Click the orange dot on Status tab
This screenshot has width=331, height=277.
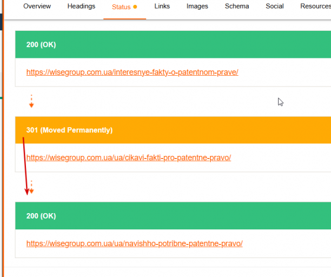[135, 7]
